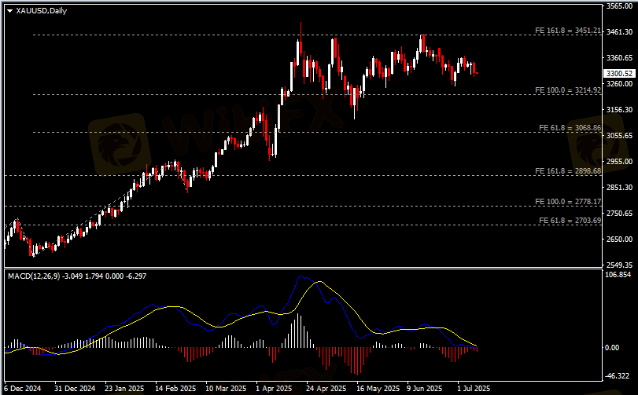This screenshot has height=395, width=638.
Task: Click the 16 May 2025 date label
Action: pyautogui.click(x=378, y=389)
